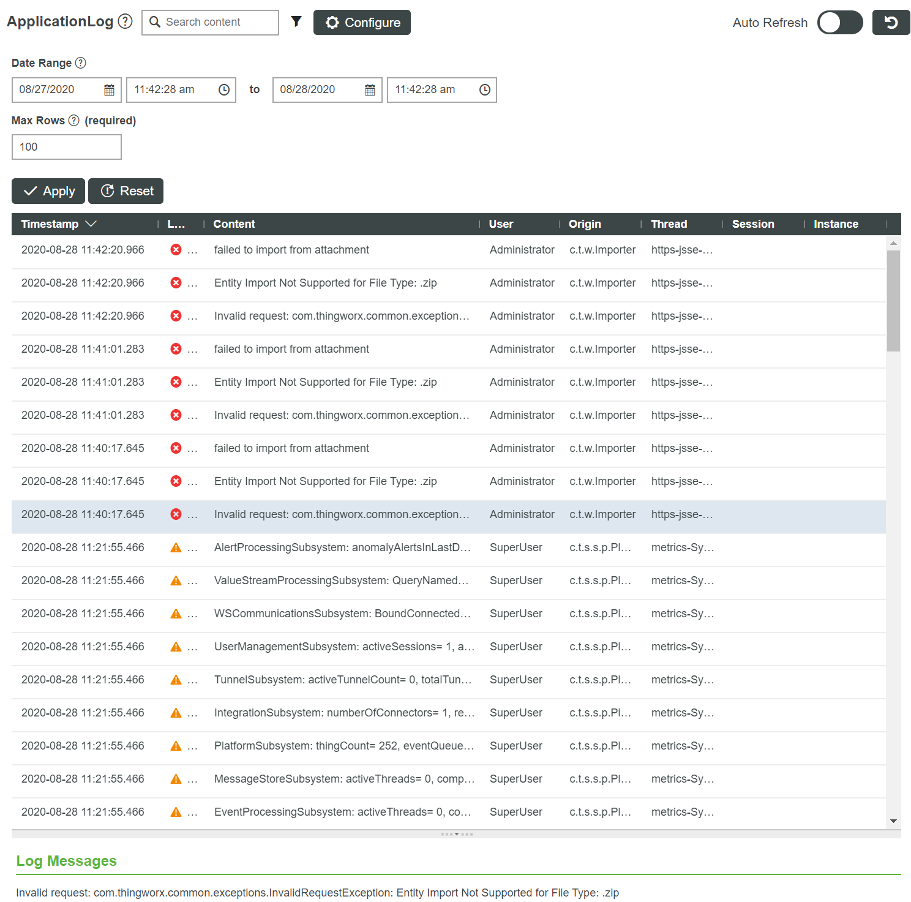Click the error icon on failed import row
The image size is (911, 902).
click(x=176, y=249)
